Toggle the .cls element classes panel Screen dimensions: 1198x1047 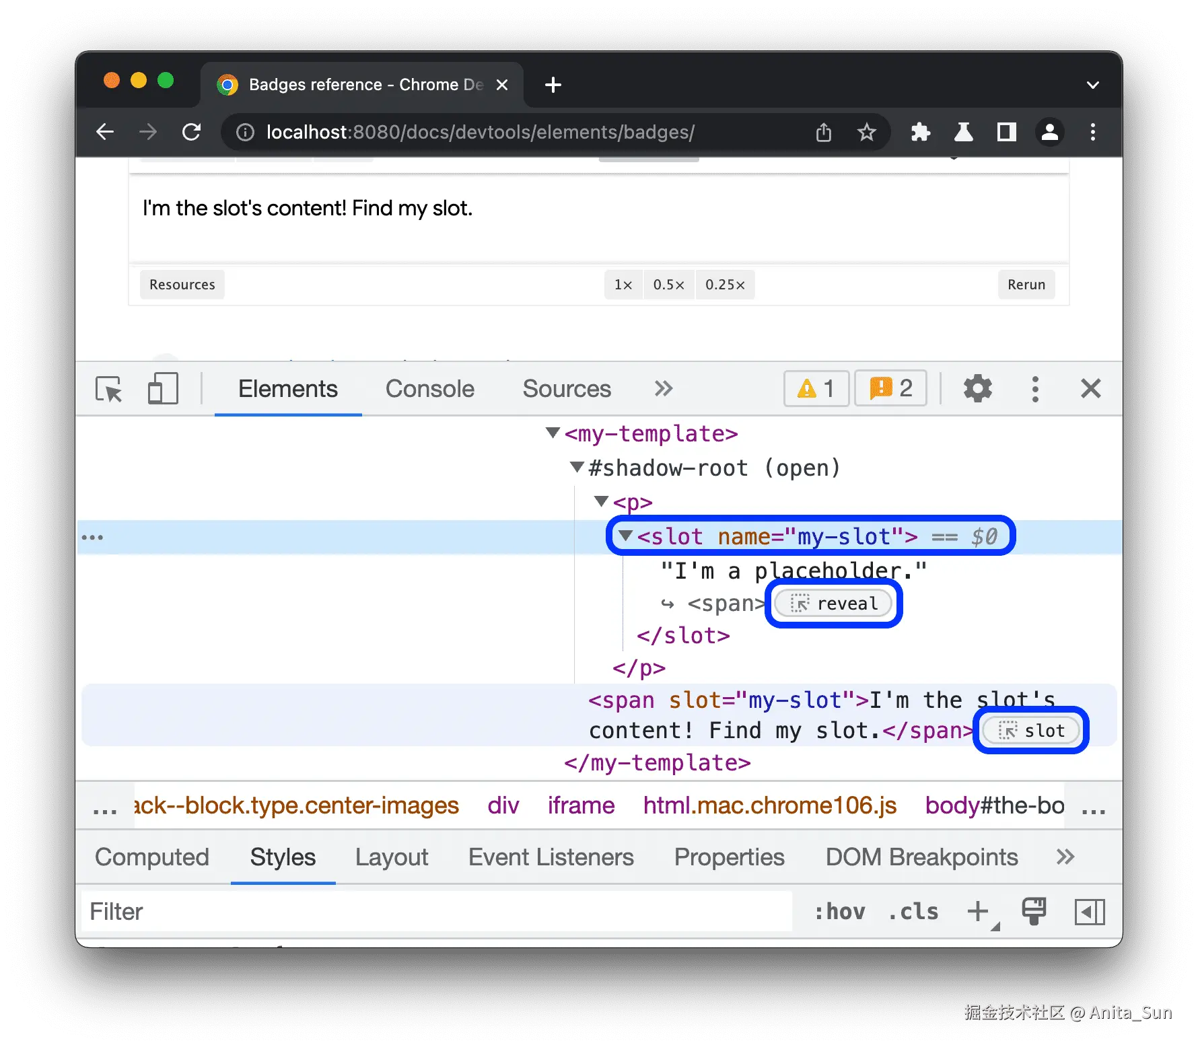(913, 912)
